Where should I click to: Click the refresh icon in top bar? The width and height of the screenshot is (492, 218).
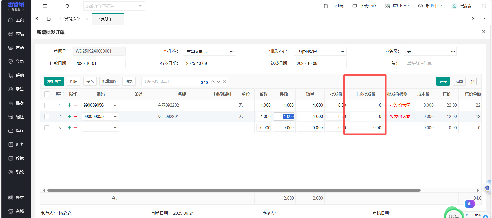[x=67, y=6]
